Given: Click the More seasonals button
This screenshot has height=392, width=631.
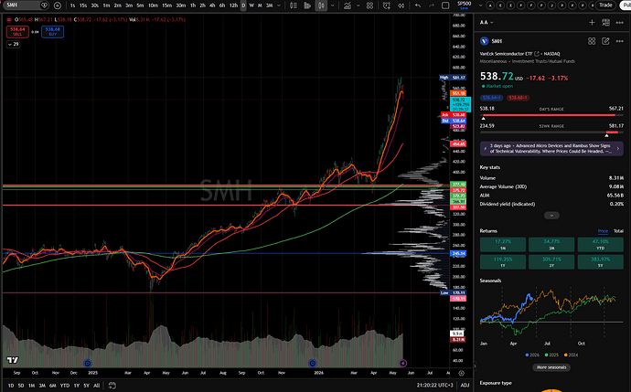Looking at the screenshot, I should [551, 367].
